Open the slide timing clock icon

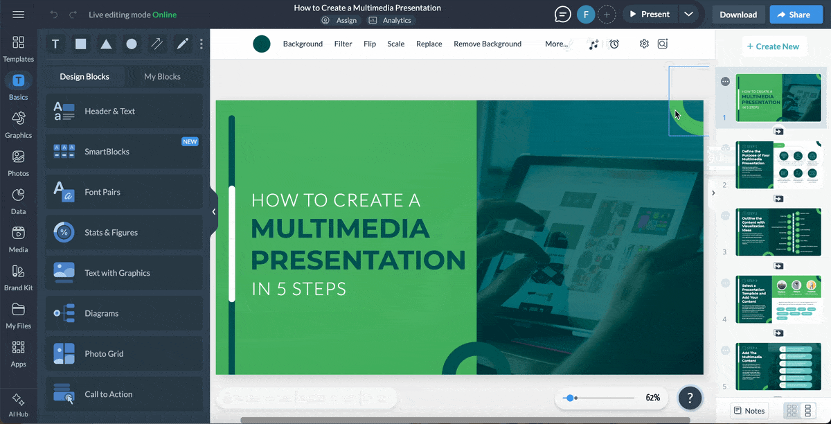[x=614, y=44]
